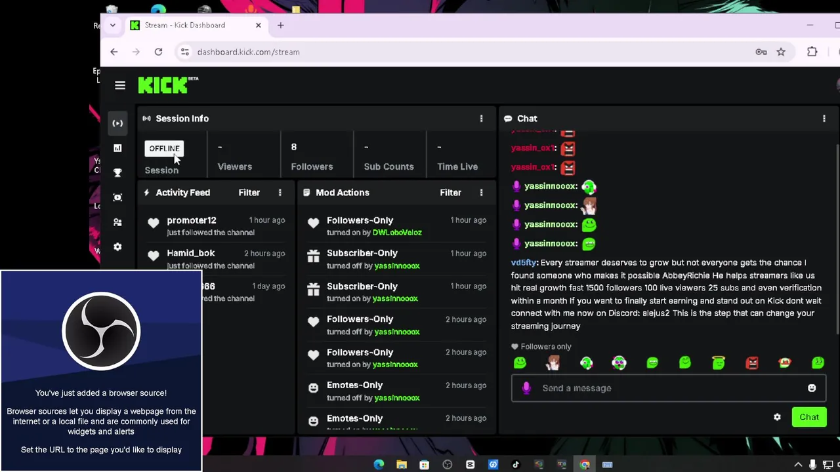Screen dimensions: 840x472
Task: Open the browser extensions puzzle icon
Action: click(812, 52)
